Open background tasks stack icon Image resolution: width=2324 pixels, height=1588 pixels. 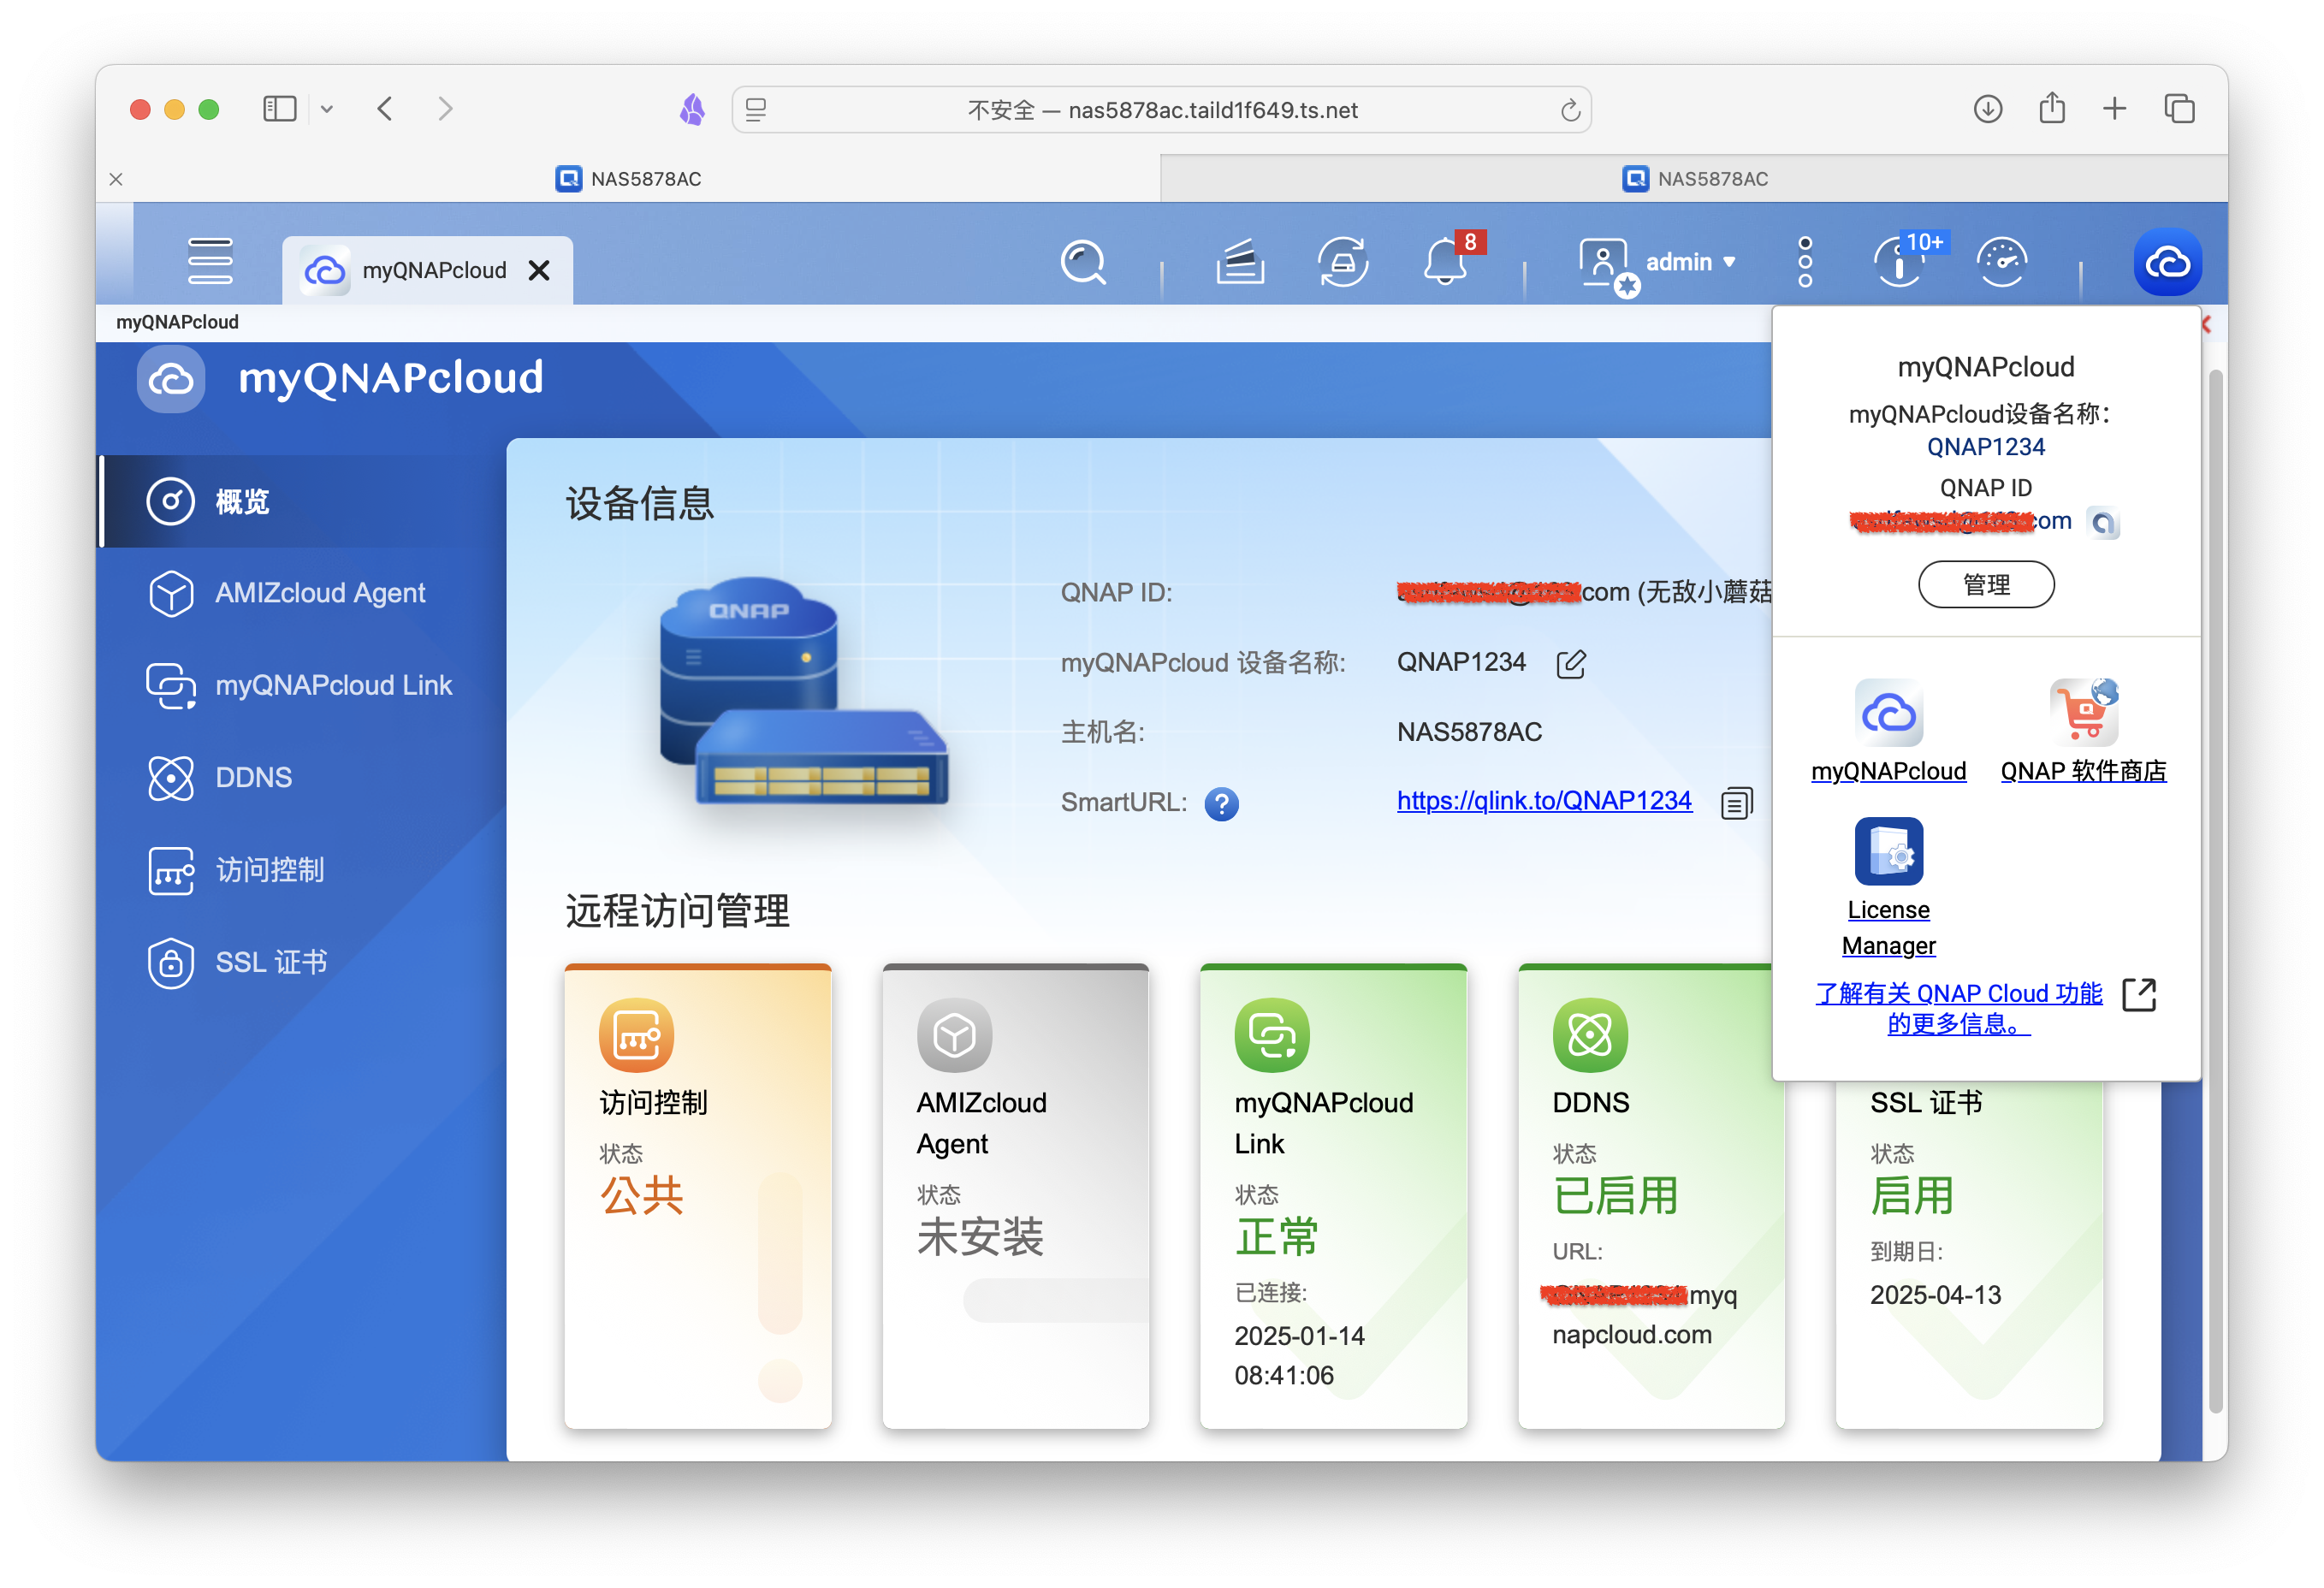click(1240, 263)
